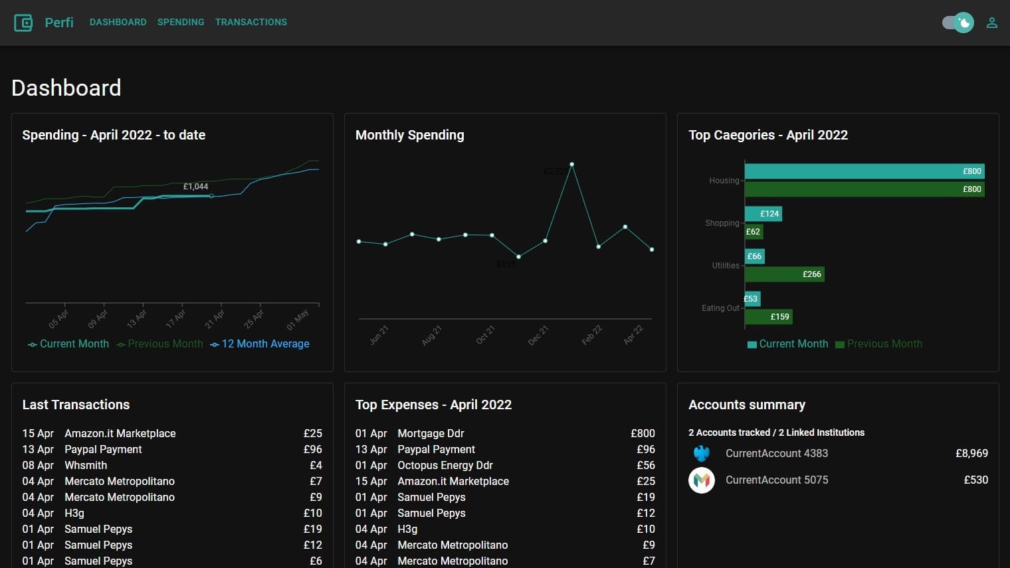Click the Housing current month £800 bar
Screen dimensions: 1010x568
tap(864, 171)
